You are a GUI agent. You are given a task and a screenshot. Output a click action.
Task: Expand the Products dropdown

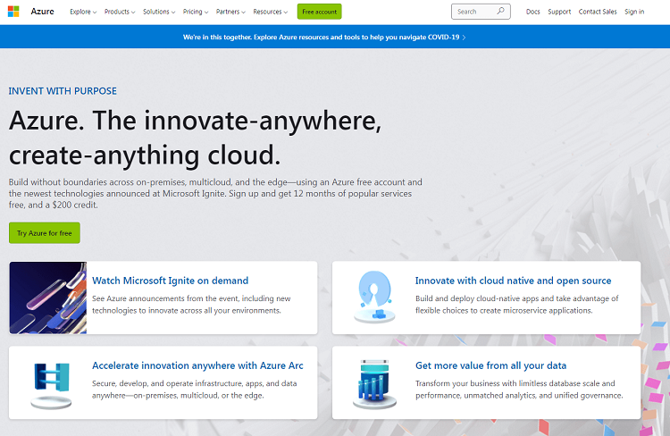click(x=120, y=12)
